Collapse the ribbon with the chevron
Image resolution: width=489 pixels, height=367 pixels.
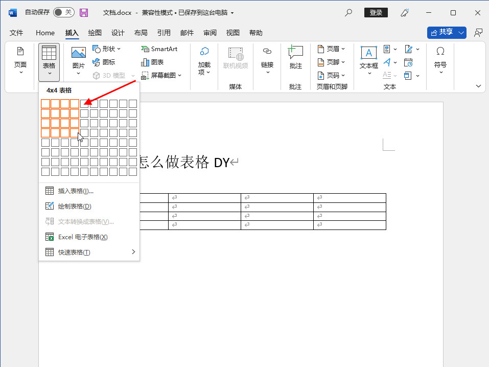tap(478, 86)
